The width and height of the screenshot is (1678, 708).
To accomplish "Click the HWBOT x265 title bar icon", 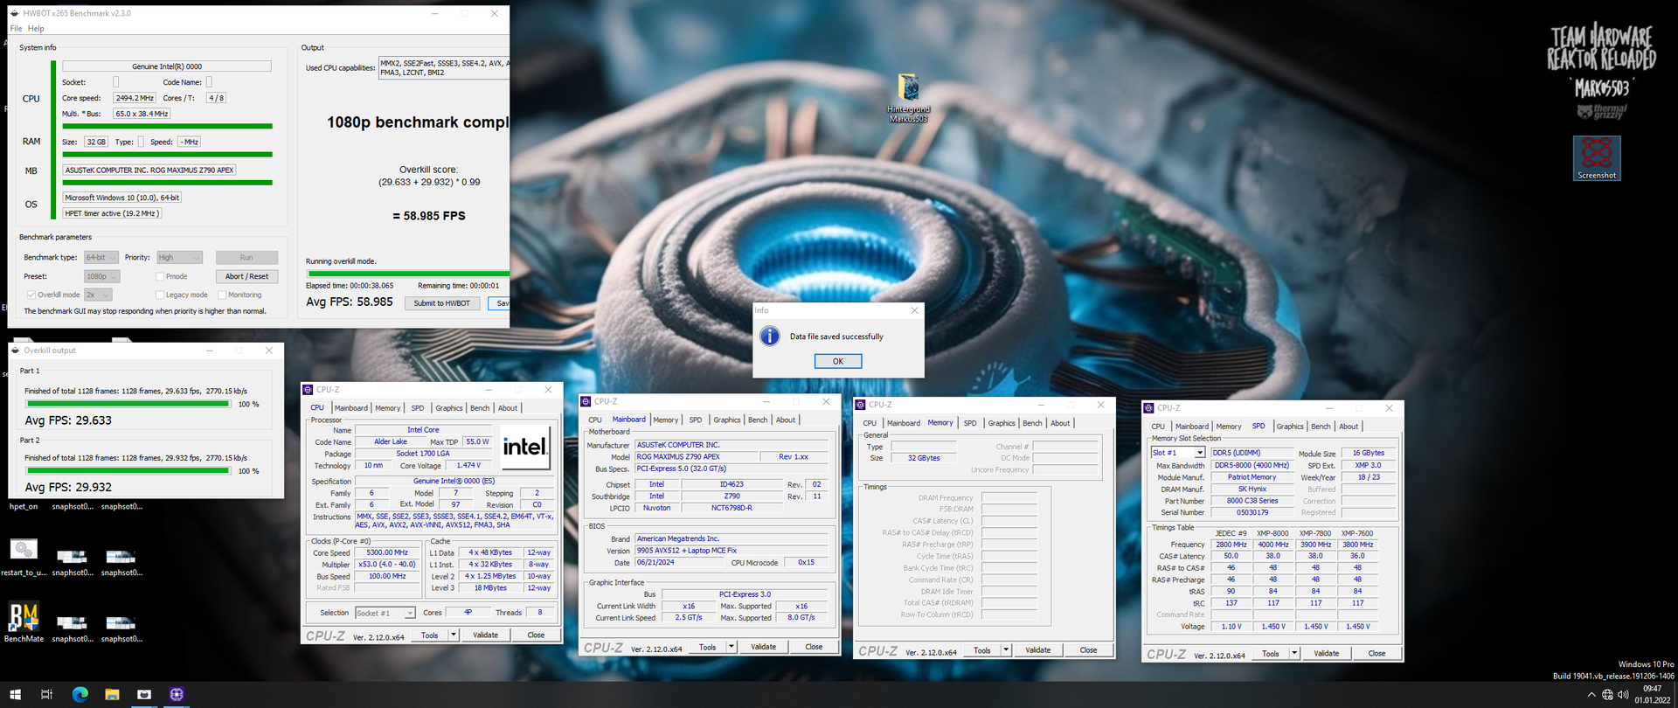I will [x=15, y=13].
